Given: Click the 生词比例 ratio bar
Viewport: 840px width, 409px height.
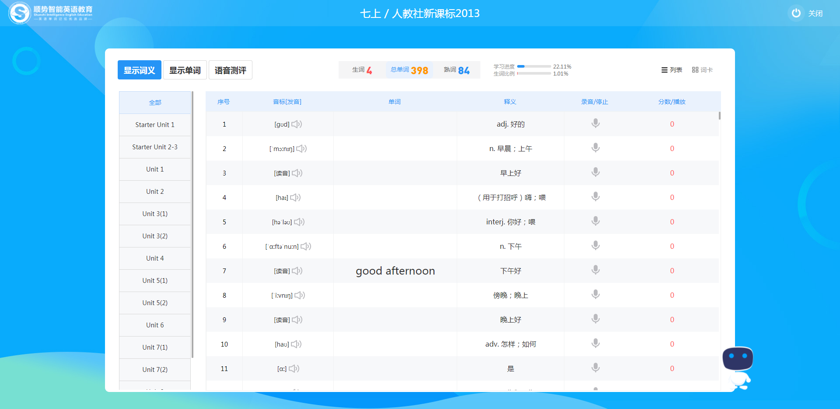Looking at the screenshot, I should tap(534, 73).
